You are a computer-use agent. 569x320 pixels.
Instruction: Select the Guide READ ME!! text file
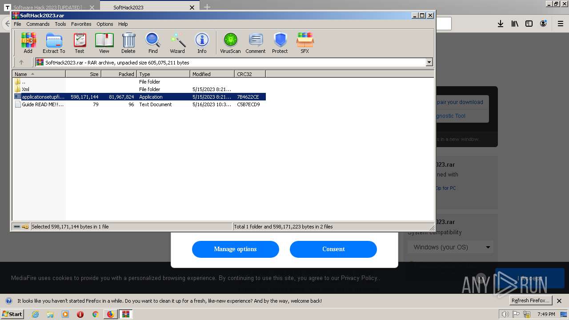click(x=139, y=104)
